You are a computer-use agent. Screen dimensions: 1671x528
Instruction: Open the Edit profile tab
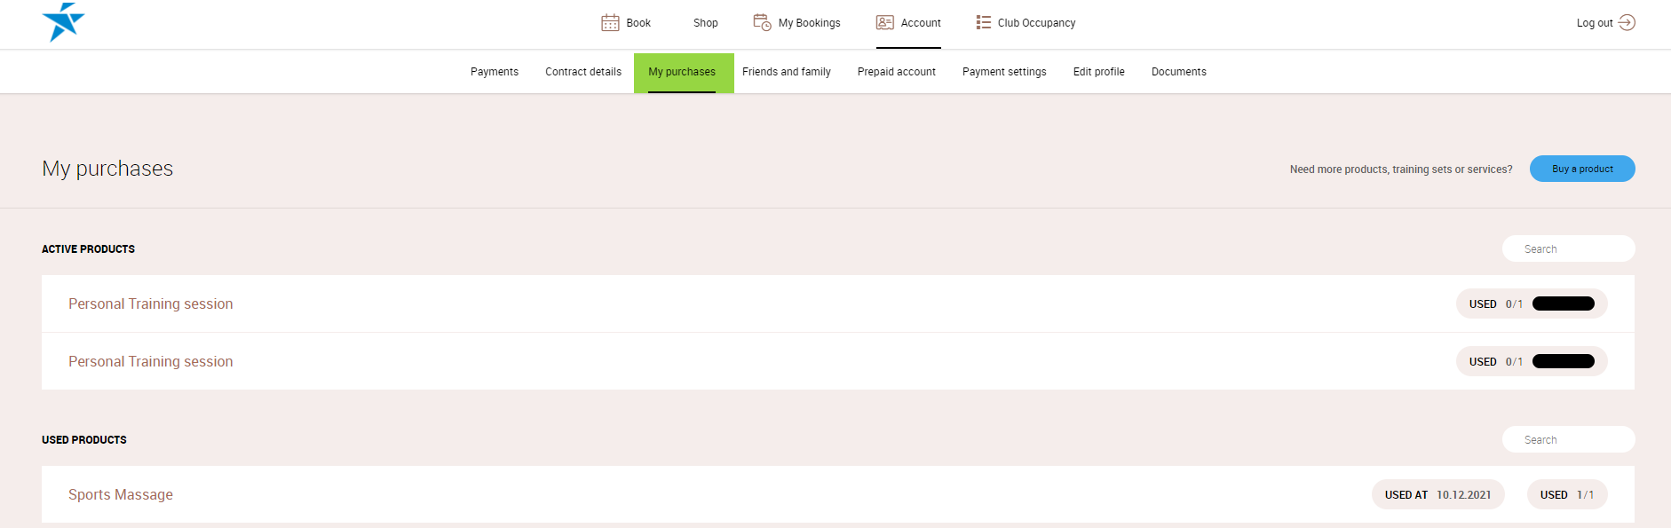(1098, 72)
